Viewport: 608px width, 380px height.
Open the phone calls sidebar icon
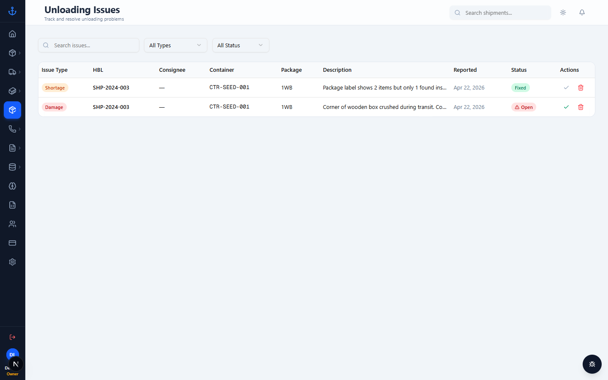12,129
